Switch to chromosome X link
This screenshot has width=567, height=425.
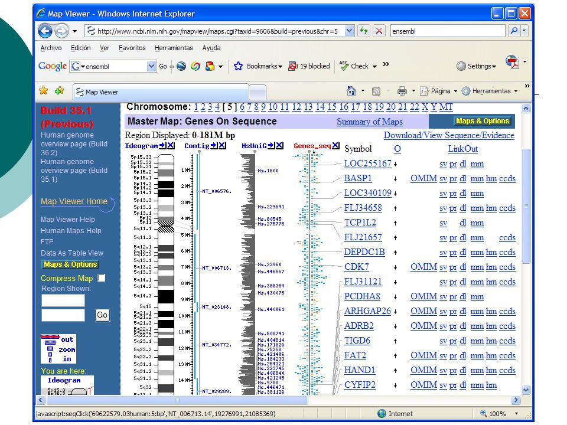[x=425, y=107]
